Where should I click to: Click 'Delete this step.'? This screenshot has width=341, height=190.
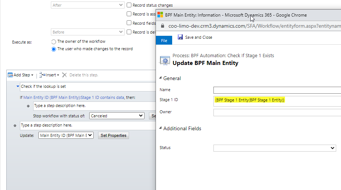(x=84, y=75)
